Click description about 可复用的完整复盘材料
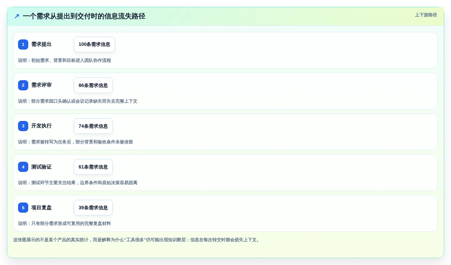 click(64, 224)
